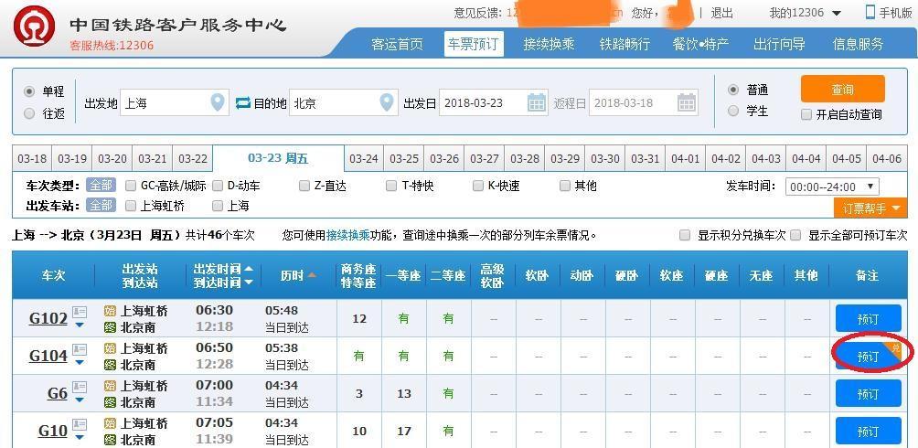Enable the GC-高铁/城际 train type checkbox
The width and height of the screenshot is (918, 448).
[x=131, y=186]
